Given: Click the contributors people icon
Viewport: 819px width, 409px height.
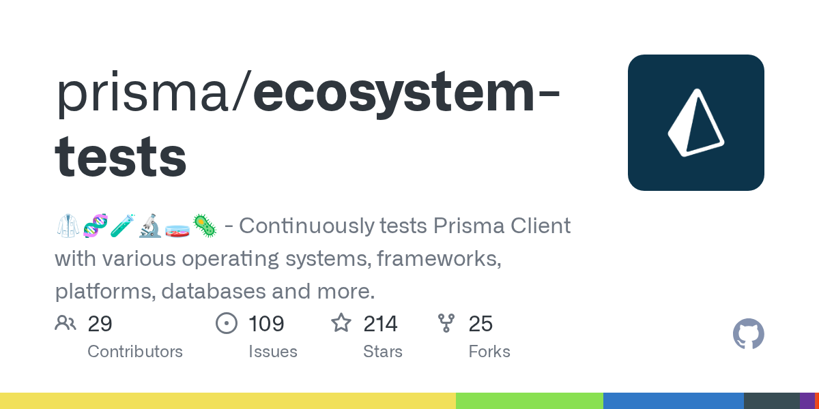Looking at the screenshot, I should pyautogui.click(x=66, y=323).
